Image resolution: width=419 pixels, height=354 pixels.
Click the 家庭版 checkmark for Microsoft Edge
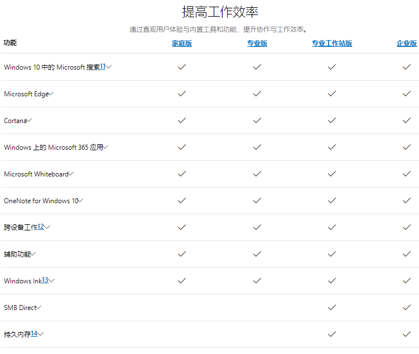click(182, 94)
